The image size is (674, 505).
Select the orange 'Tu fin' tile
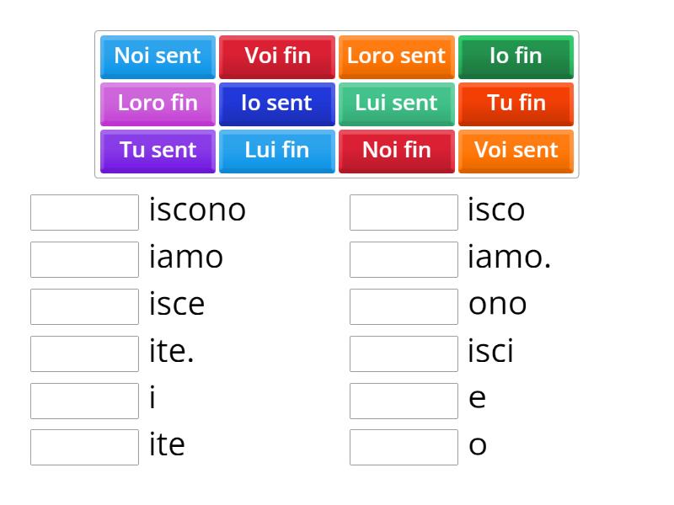click(x=515, y=104)
